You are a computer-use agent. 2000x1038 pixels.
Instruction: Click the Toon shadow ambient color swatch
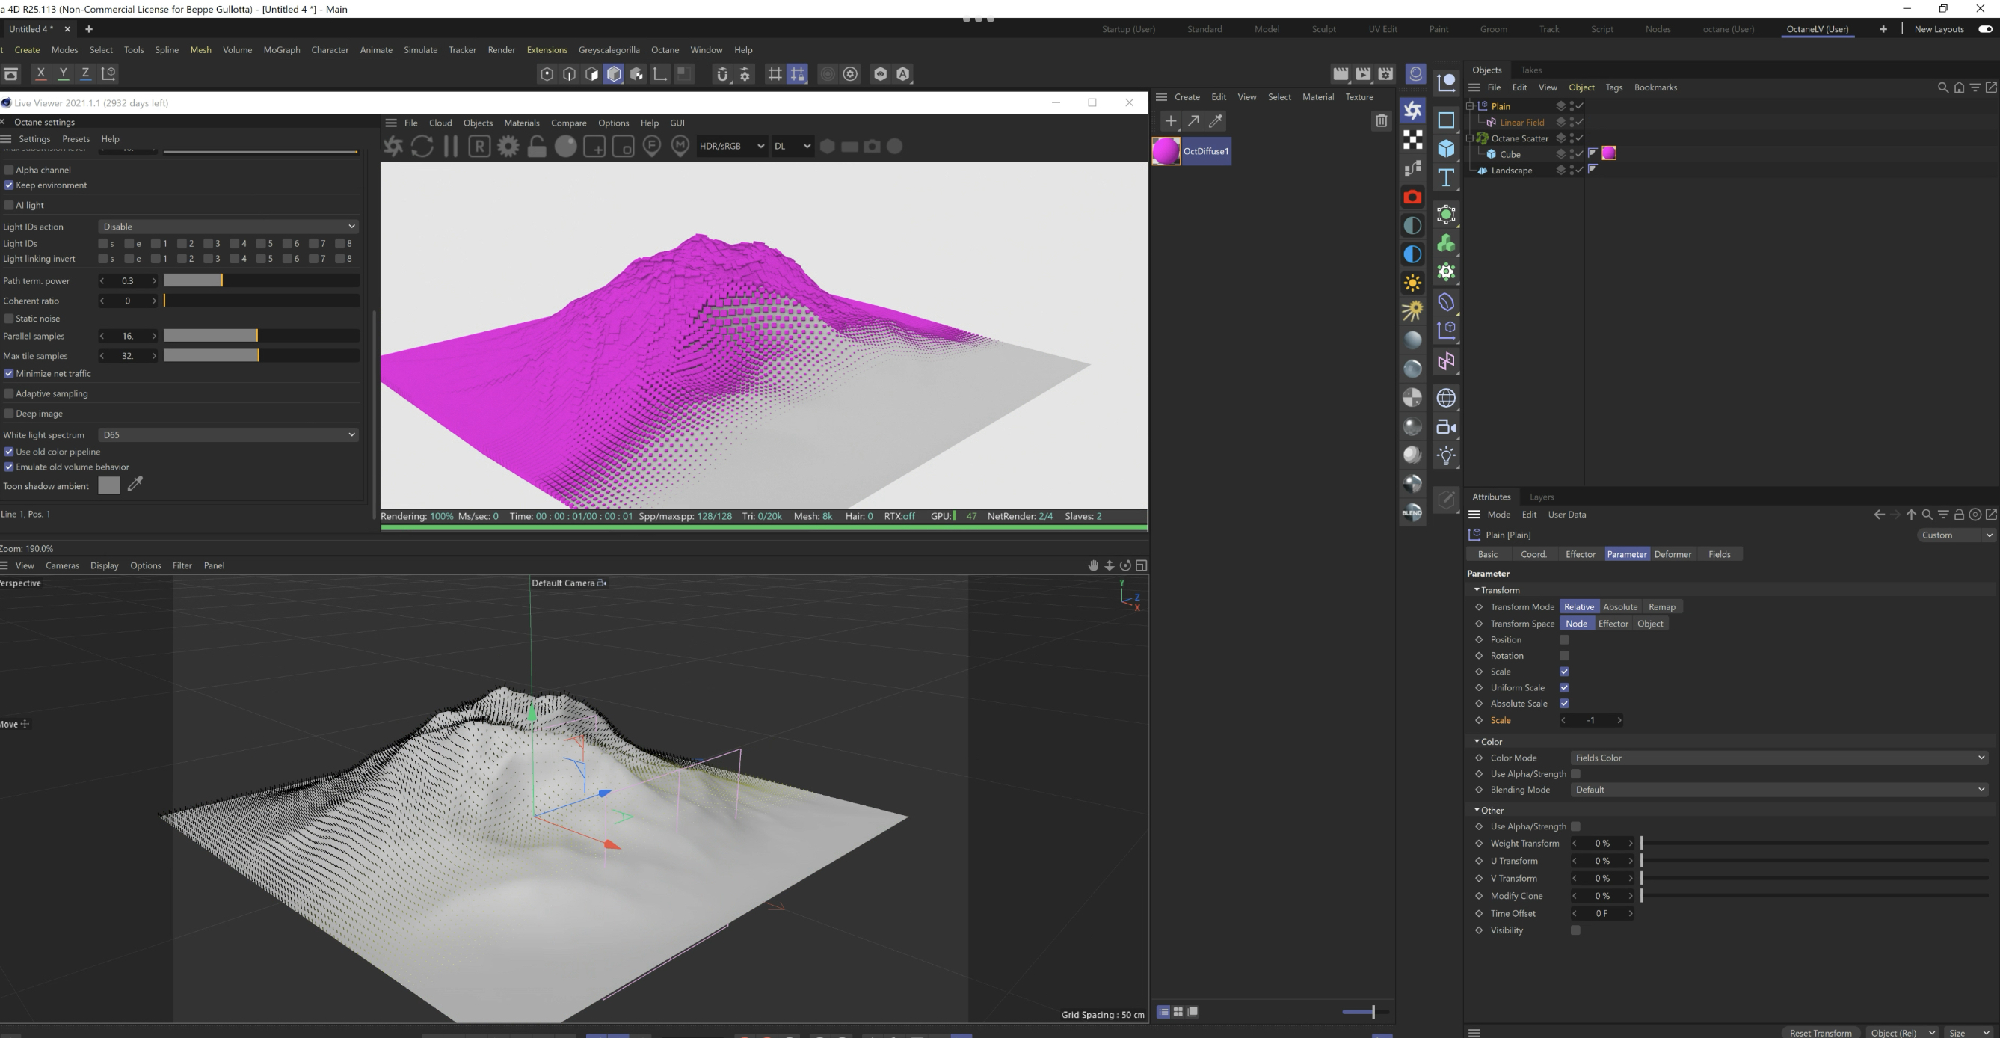pos(108,486)
